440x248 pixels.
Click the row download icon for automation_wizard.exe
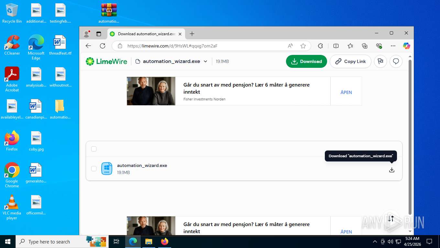tap(392, 170)
